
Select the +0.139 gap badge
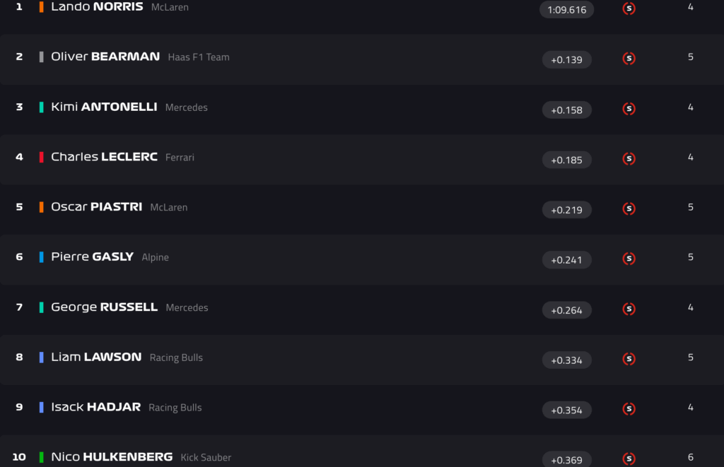click(x=566, y=60)
